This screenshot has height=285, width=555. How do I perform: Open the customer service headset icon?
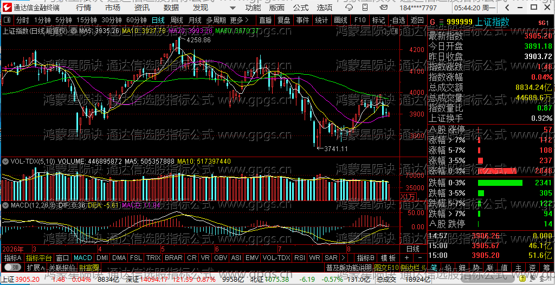(x=349, y=8)
